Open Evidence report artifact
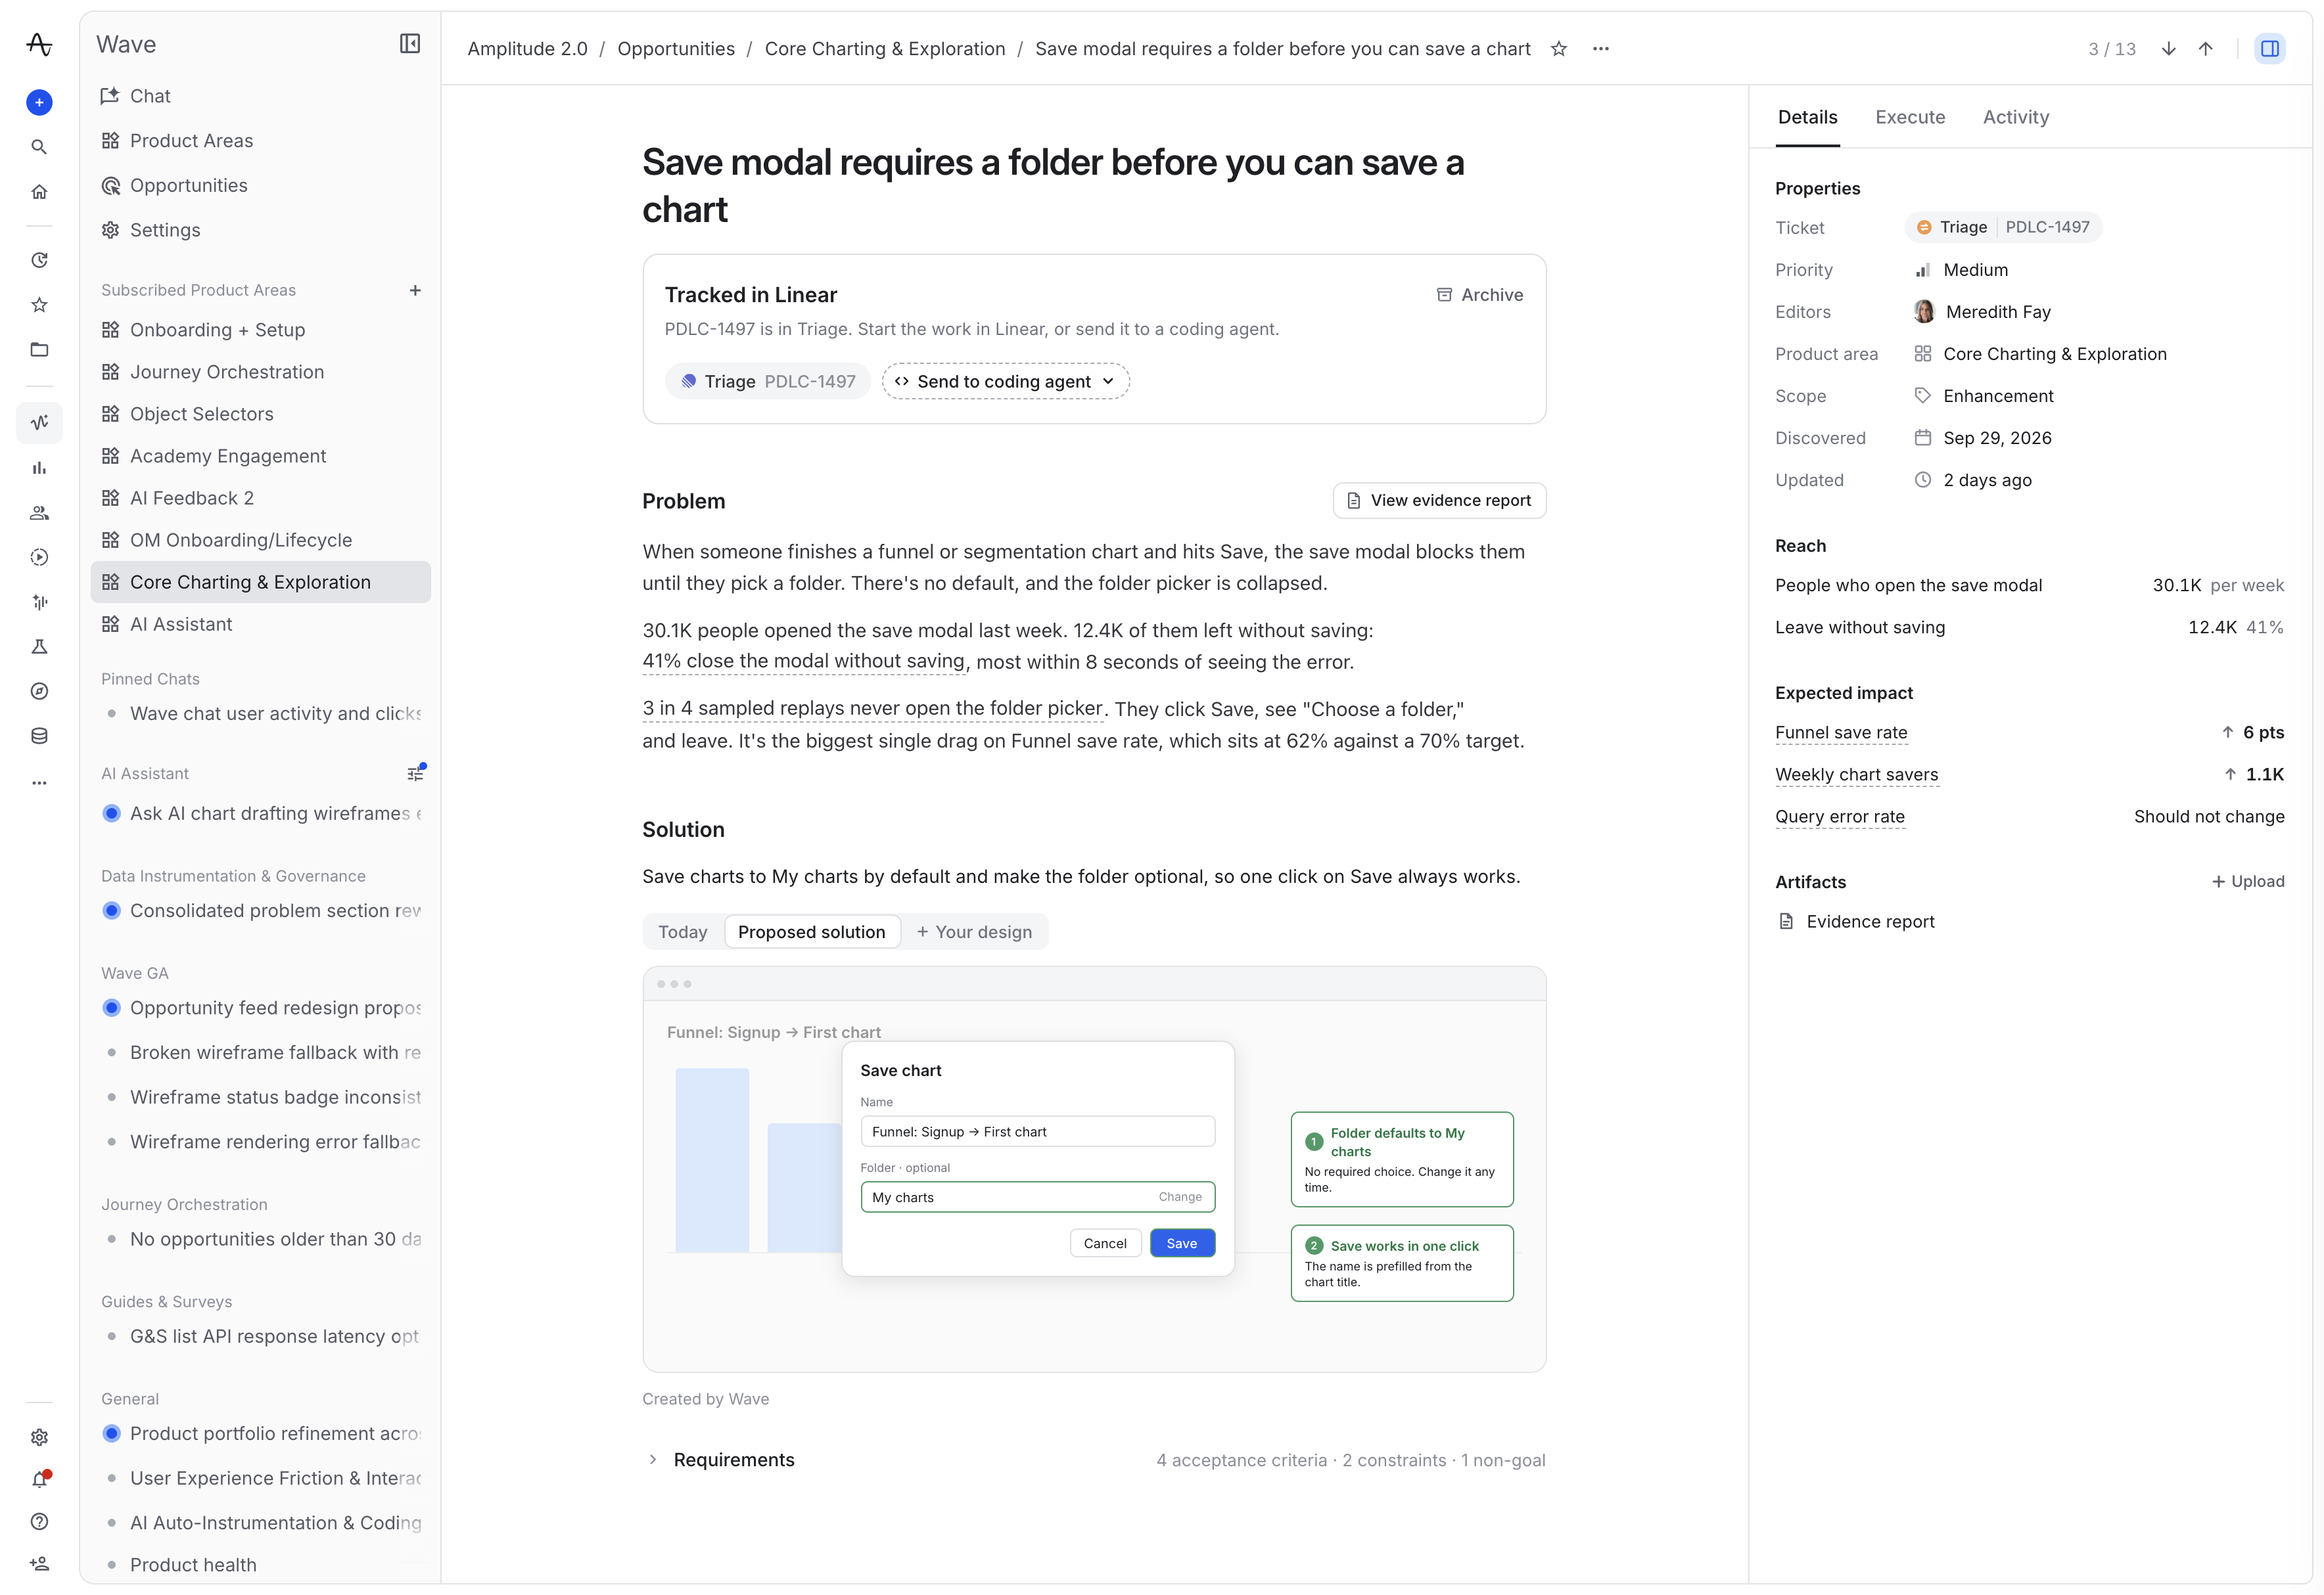Screen dimensions: 2324x1595 click(x=1856, y=922)
